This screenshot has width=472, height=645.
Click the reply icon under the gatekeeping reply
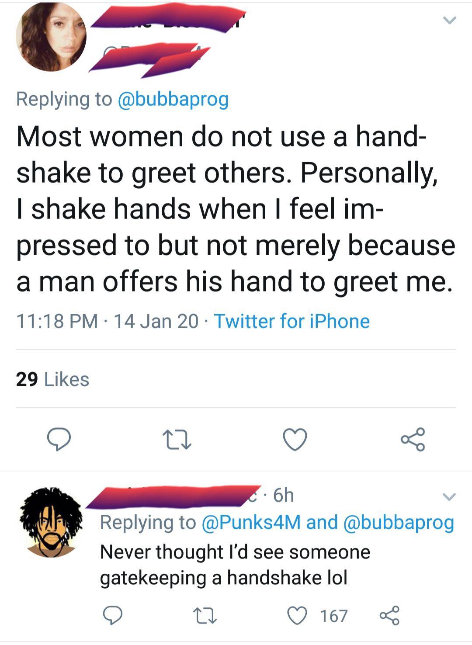[x=114, y=615]
